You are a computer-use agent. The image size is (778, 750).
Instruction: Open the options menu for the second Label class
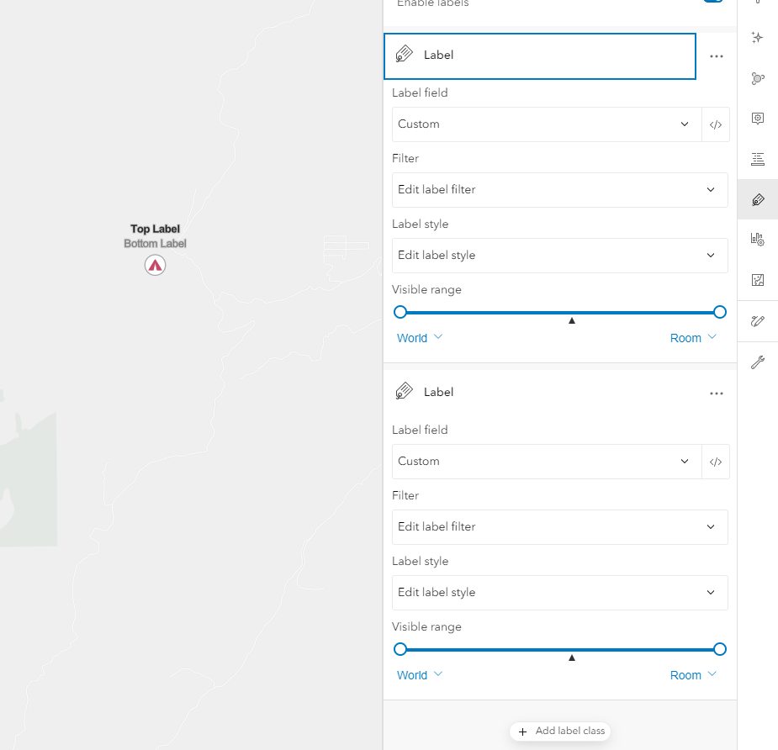tap(716, 393)
